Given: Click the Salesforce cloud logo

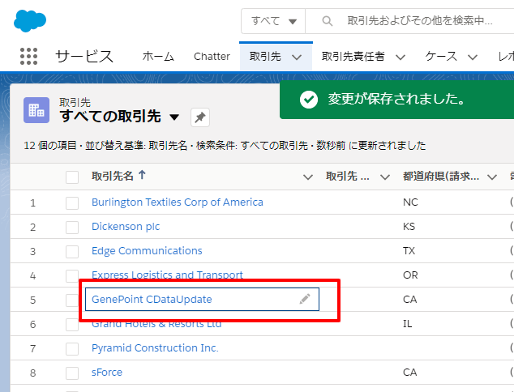Looking at the screenshot, I should [x=30, y=20].
